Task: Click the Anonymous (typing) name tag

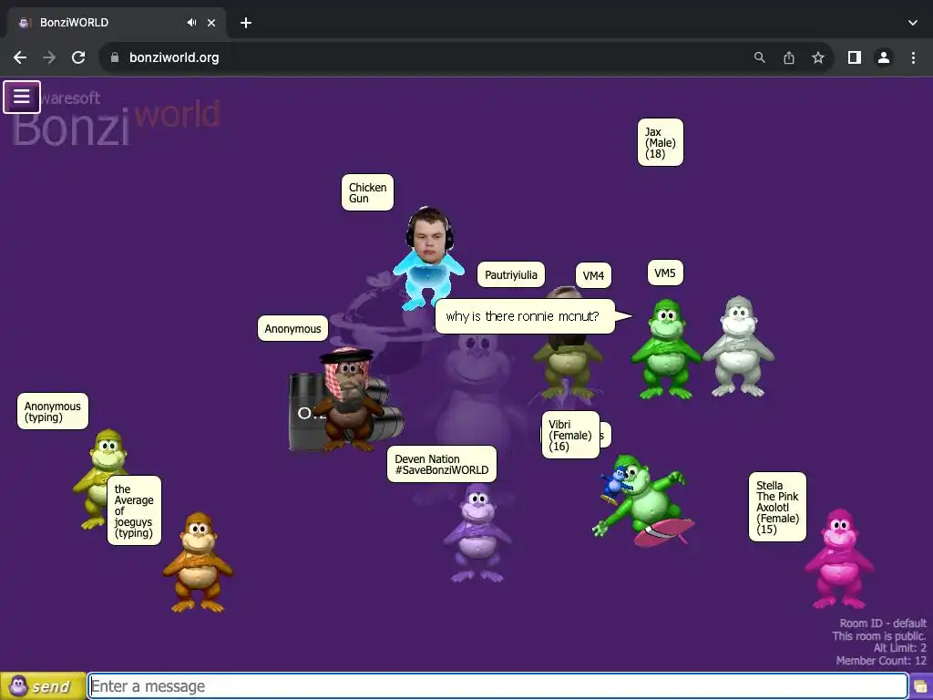Action: (x=52, y=411)
